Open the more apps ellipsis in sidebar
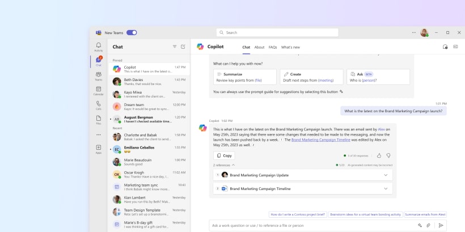This screenshot has width=465, height=232. pos(99,134)
